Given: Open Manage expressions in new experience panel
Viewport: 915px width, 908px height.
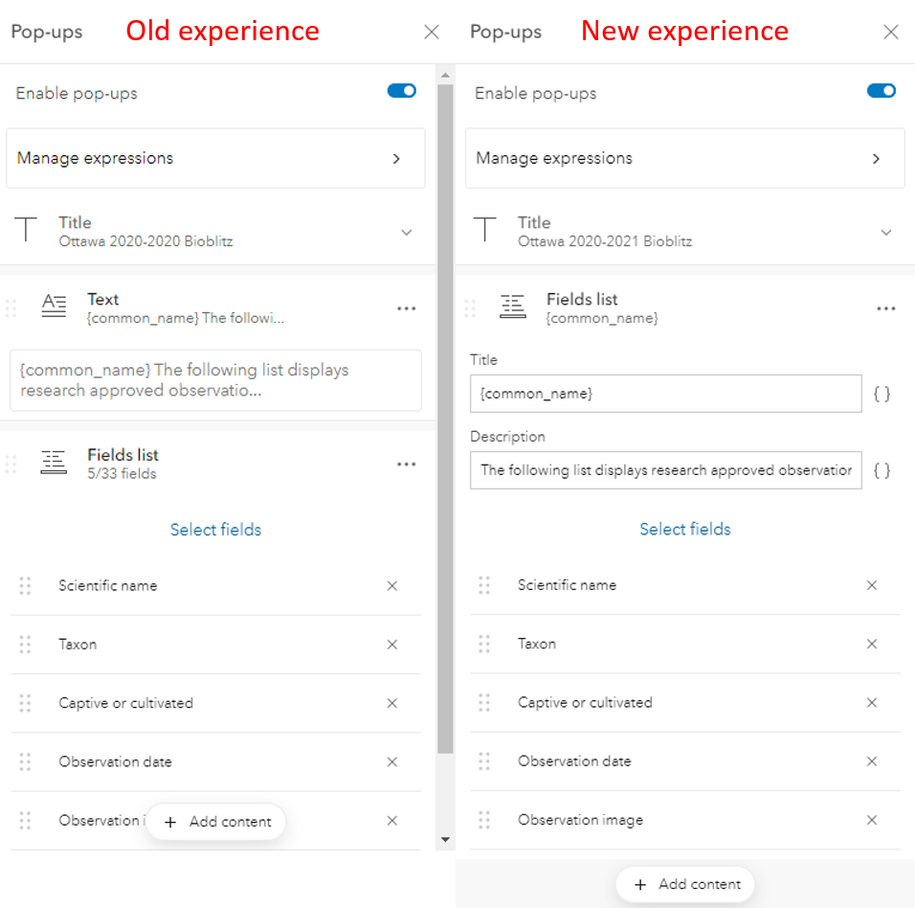Looking at the screenshot, I should 684,159.
